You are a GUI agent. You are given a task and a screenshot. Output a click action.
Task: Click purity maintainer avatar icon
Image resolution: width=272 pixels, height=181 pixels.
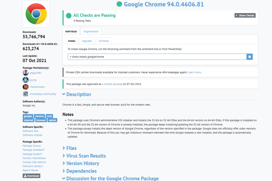click(25, 80)
